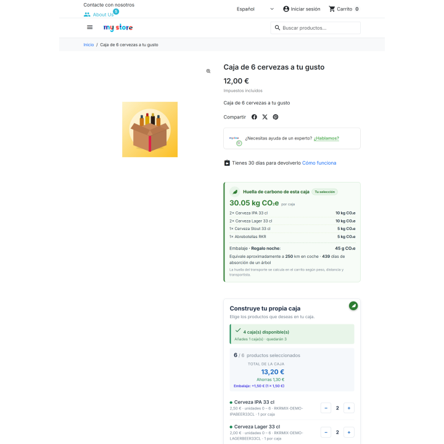Click the Iniciar sesión account icon
444x444 pixels.
(x=286, y=9)
